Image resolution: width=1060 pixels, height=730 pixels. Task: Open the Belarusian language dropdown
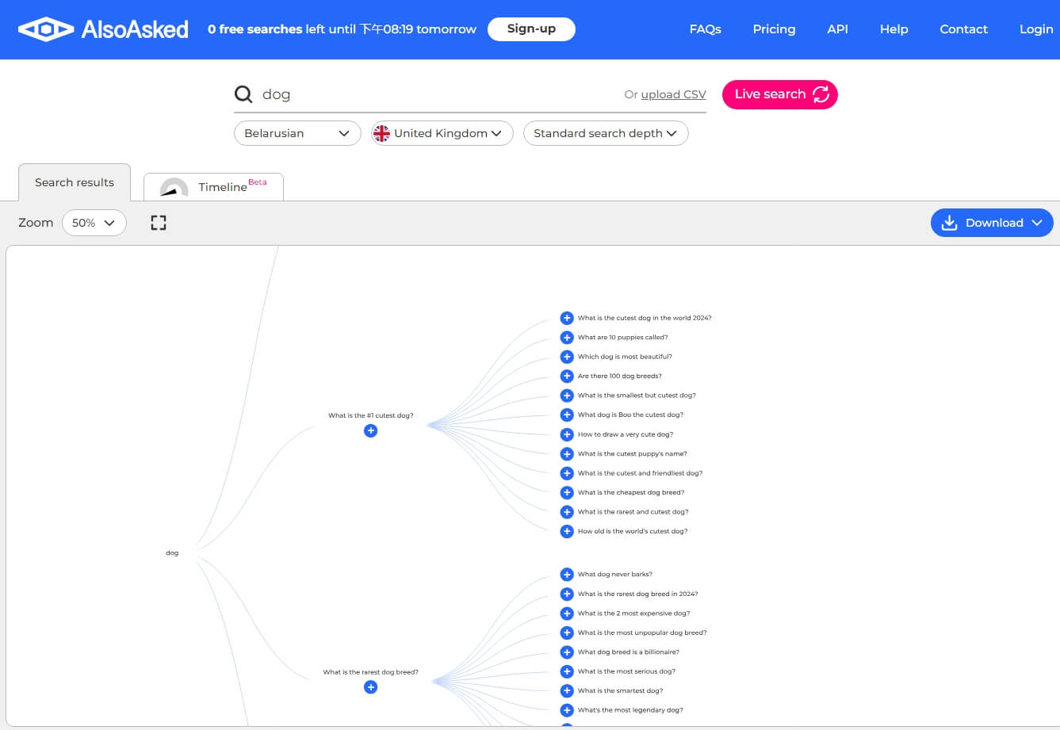coord(297,133)
